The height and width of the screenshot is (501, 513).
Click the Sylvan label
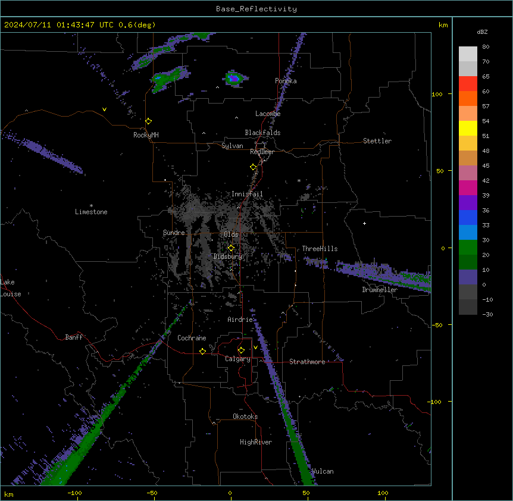click(232, 146)
